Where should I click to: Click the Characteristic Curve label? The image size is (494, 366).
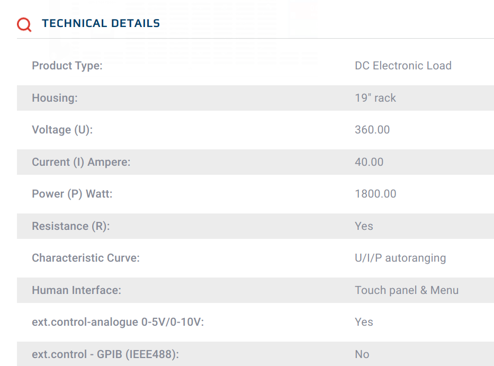[x=86, y=258]
